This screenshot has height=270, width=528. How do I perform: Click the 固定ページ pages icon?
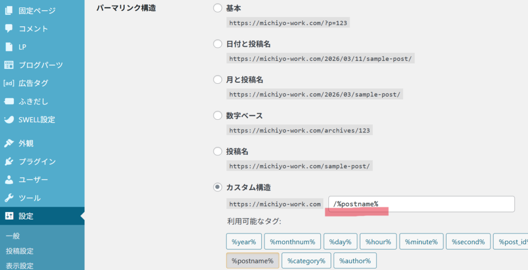pos(9,10)
